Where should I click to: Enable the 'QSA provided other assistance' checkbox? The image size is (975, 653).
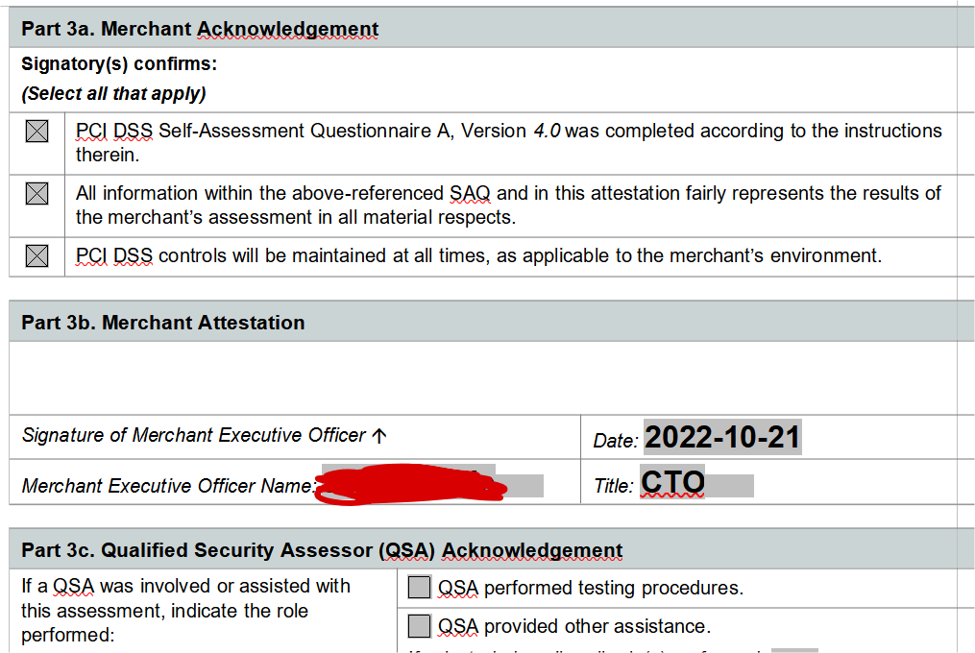(x=420, y=626)
